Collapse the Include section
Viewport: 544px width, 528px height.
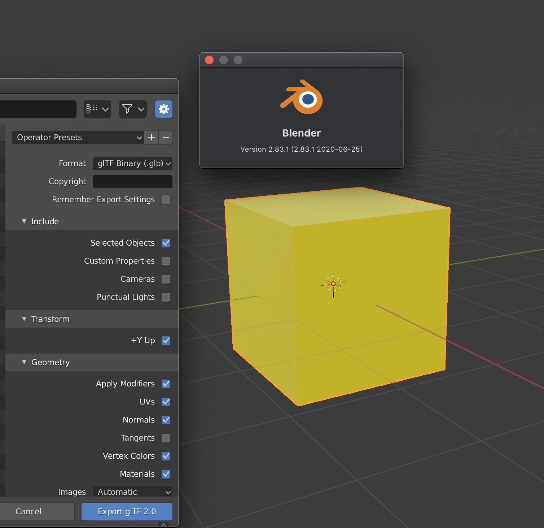(24, 221)
